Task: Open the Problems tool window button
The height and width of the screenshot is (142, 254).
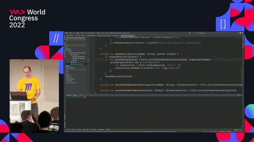Action: [86, 130]
